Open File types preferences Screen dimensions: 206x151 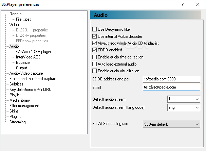point(23,19)
